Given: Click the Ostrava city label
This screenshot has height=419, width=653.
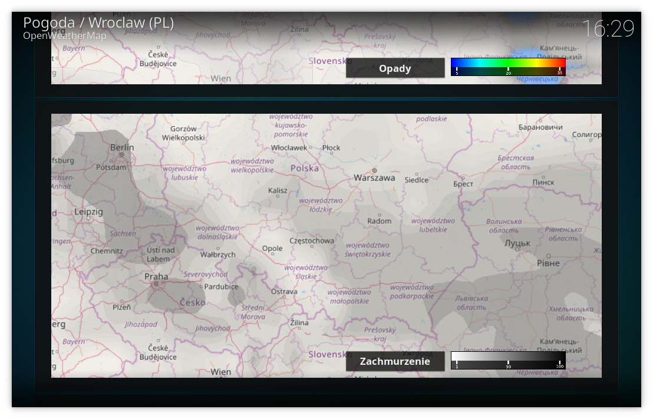Looking at the screenshot, I should pyautogui.click(x=284, y=292).
